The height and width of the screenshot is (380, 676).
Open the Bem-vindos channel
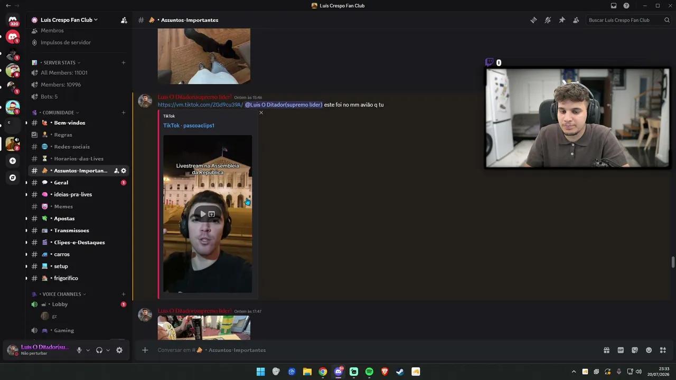click(x=78, y=123)
